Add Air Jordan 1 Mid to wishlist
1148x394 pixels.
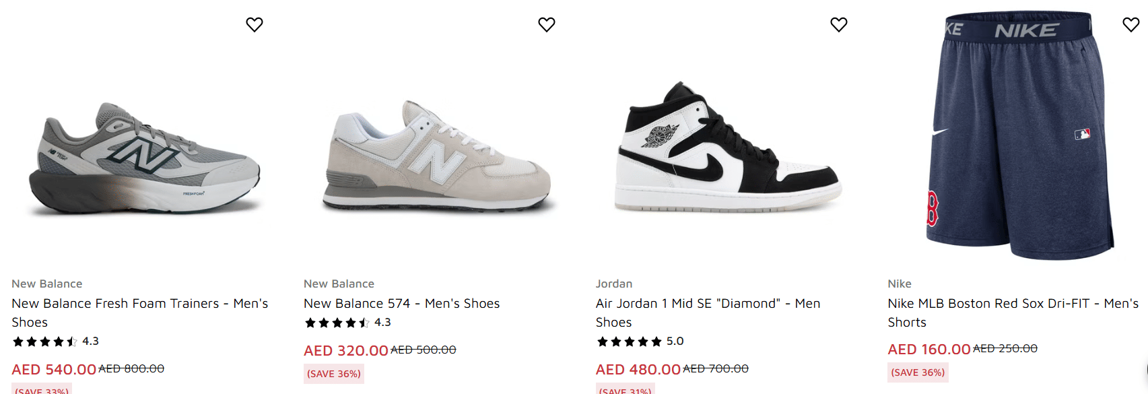(x=839, y=25)
